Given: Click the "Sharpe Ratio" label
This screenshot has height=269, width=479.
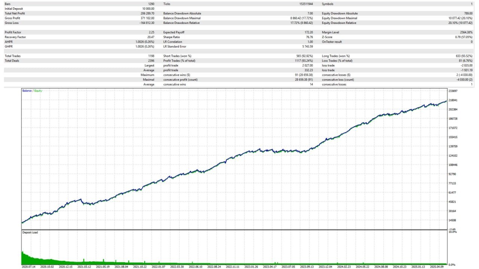Looking at the screenshot, I should (x=171, y=37).
